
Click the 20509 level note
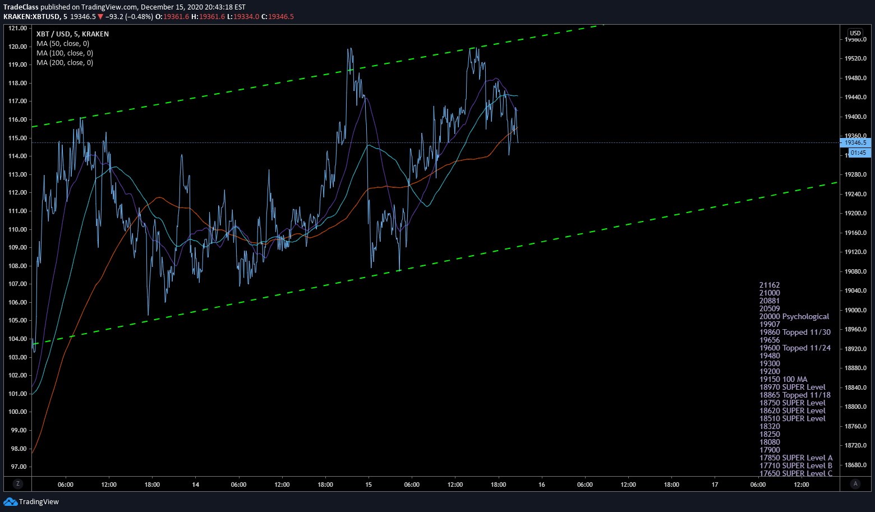770,308
